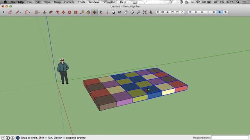250x140 pixels.
Task: Open the Help menu
Action: click(123, 2)
